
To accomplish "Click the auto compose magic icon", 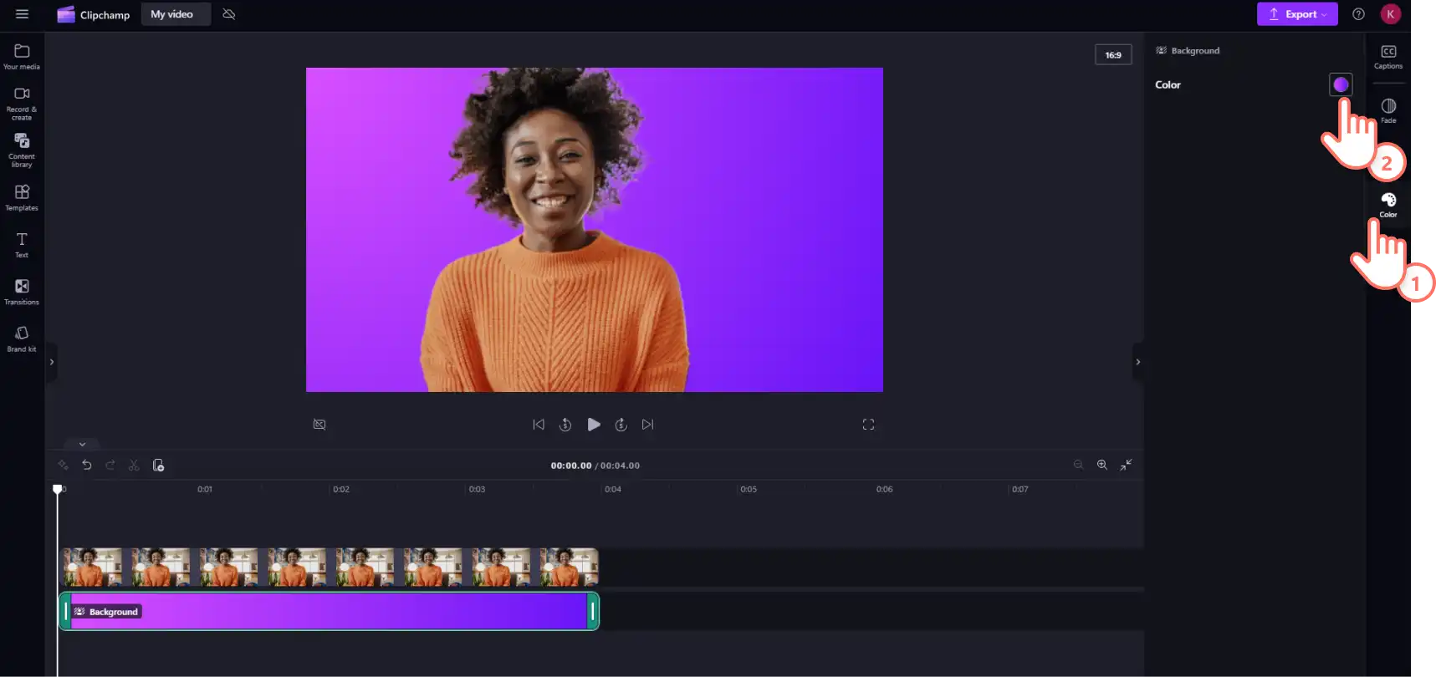I will pyautogui.click(x=63, y=465).
